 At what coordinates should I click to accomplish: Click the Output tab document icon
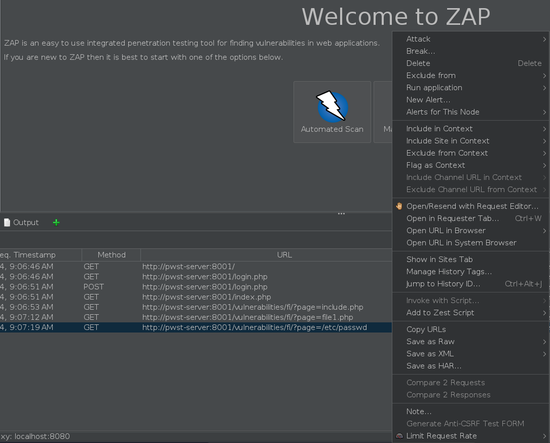7,223
